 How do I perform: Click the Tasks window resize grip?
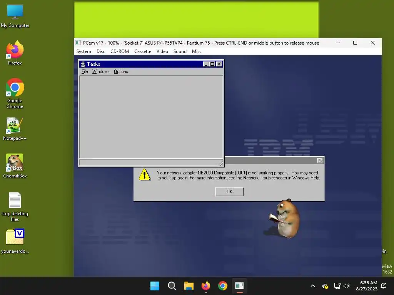click(220, 164)
